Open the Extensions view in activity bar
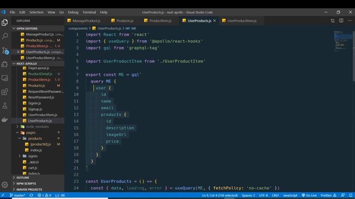The height and width of the screenshot is (199, 355). (x=5, y=92)
